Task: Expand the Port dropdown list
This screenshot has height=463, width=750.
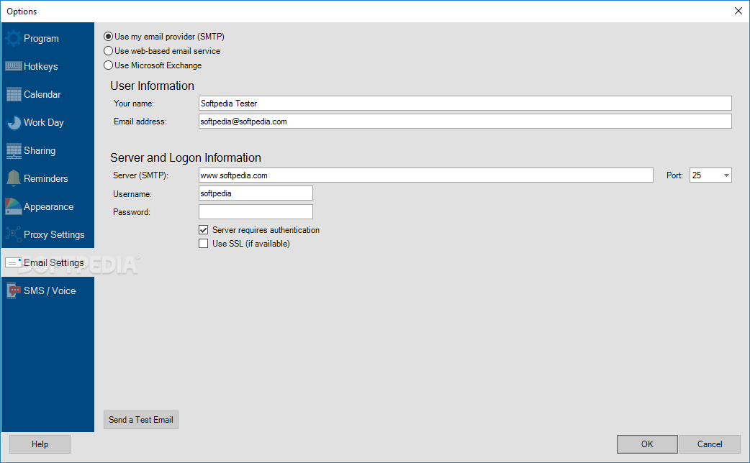Action: coord(726,175)
